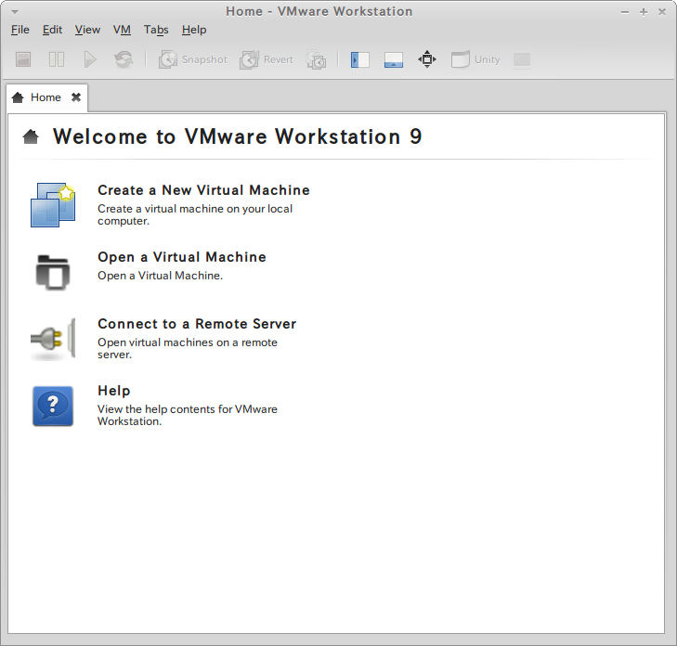Click the home icon on the Home tab
Image resolution: width=677 pixels, height=646 pixels.
(18, 97)
